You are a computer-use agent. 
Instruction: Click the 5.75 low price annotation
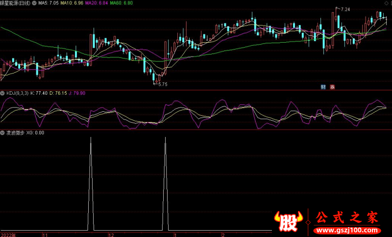(163, 84)
